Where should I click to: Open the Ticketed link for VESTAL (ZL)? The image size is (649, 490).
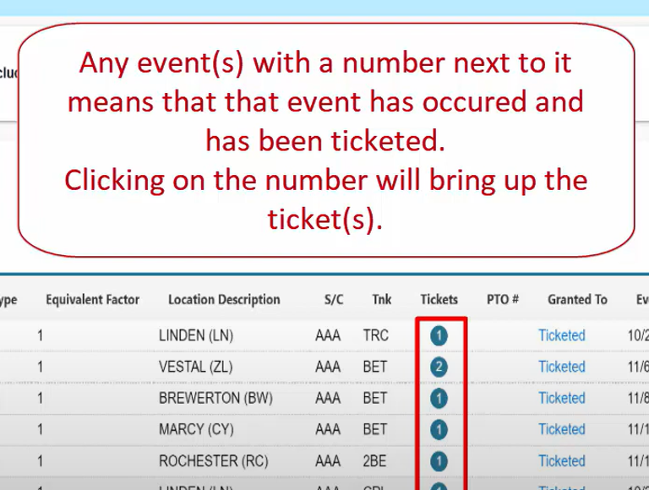click(x=561, y=367)
